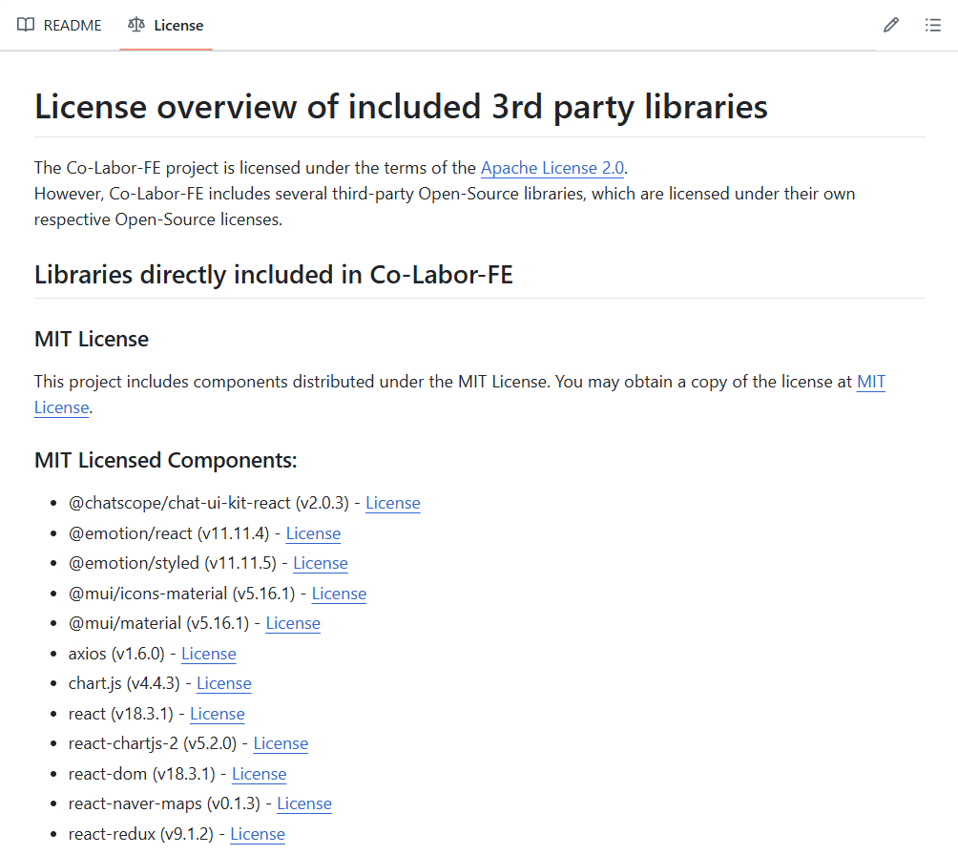Open the outline list icon
The height and width of the screenshot is (855, 958).
pyautogui.click(x=932, y=25)
